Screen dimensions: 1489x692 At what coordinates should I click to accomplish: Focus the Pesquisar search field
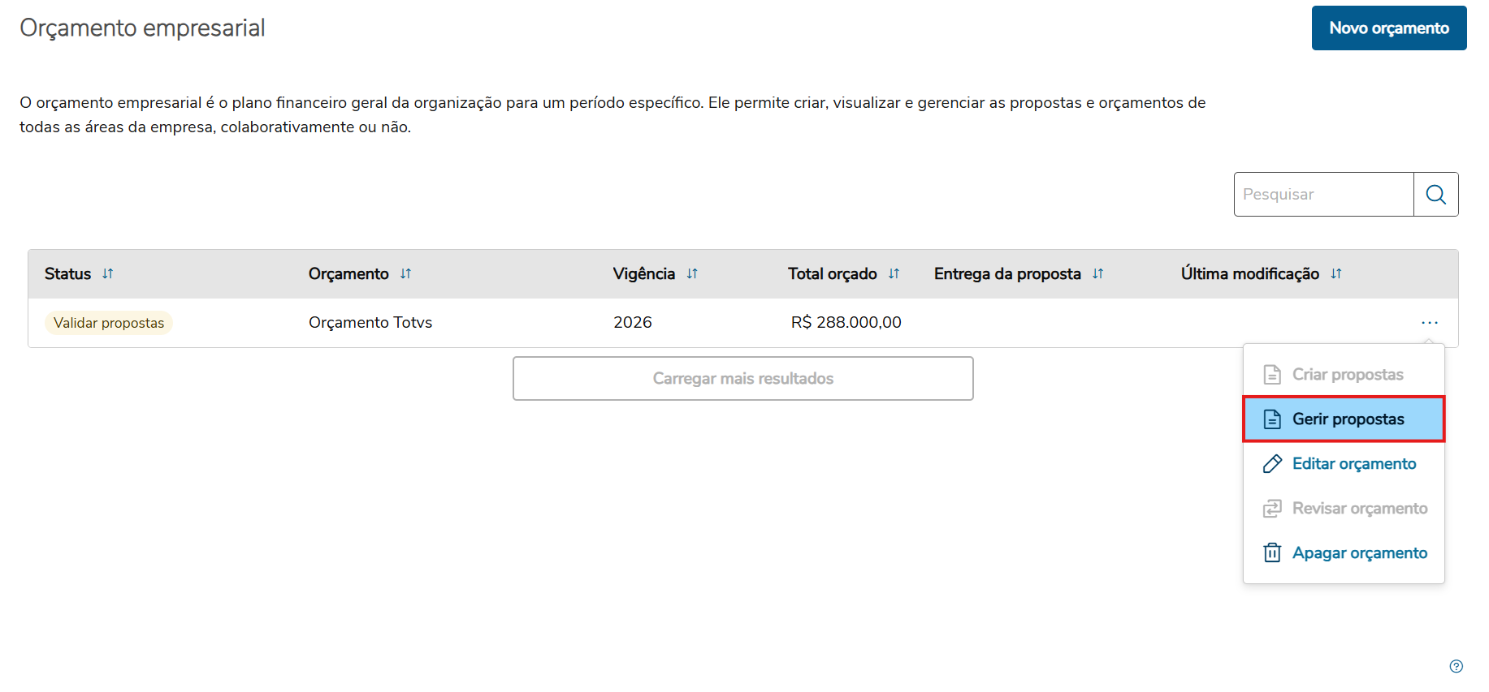pos(1323,195)
